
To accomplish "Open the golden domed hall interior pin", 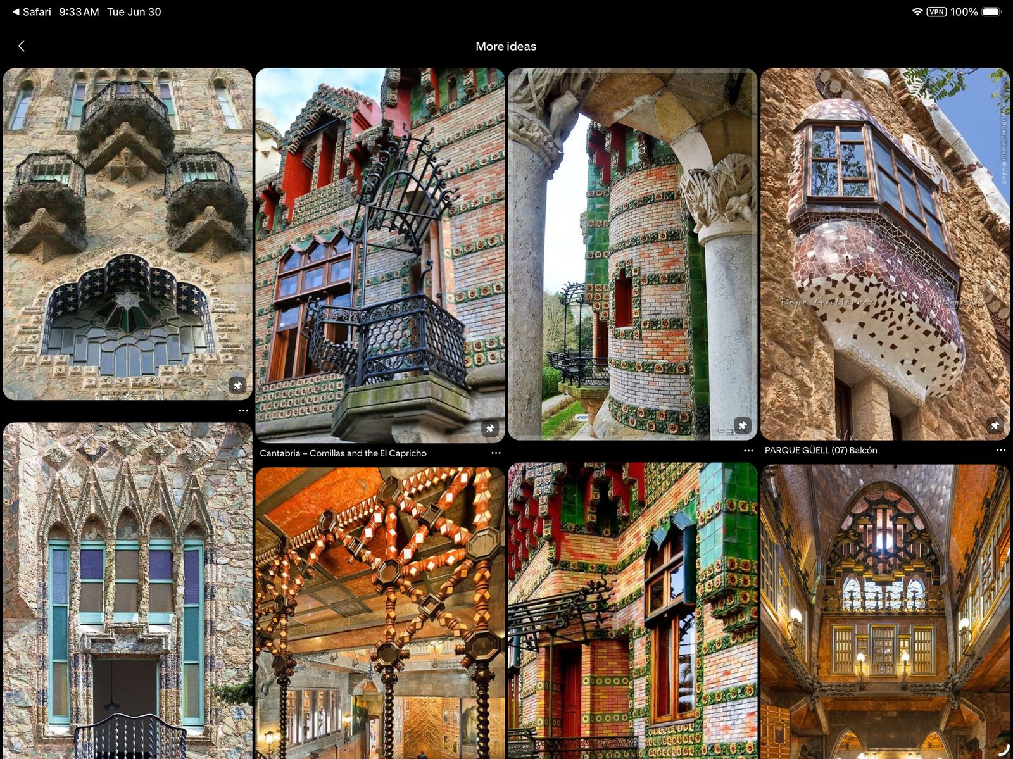I will (885, 612).
